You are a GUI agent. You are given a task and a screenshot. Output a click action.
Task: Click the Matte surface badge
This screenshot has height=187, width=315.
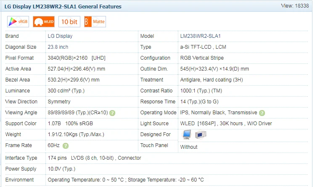click(x=95, y=21)
